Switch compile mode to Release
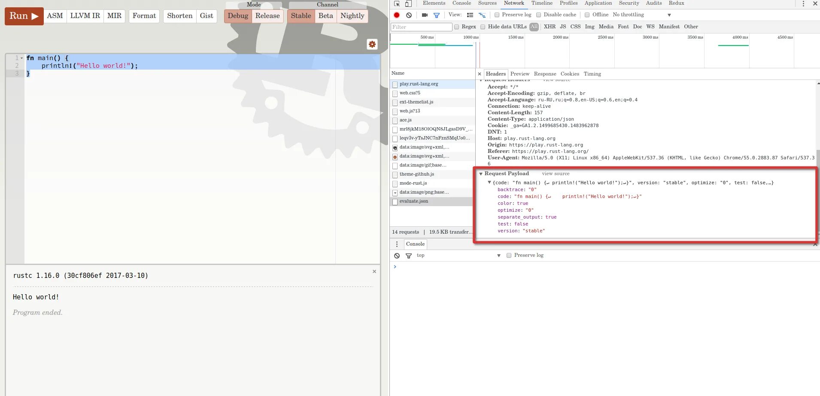 click(267, 16)
